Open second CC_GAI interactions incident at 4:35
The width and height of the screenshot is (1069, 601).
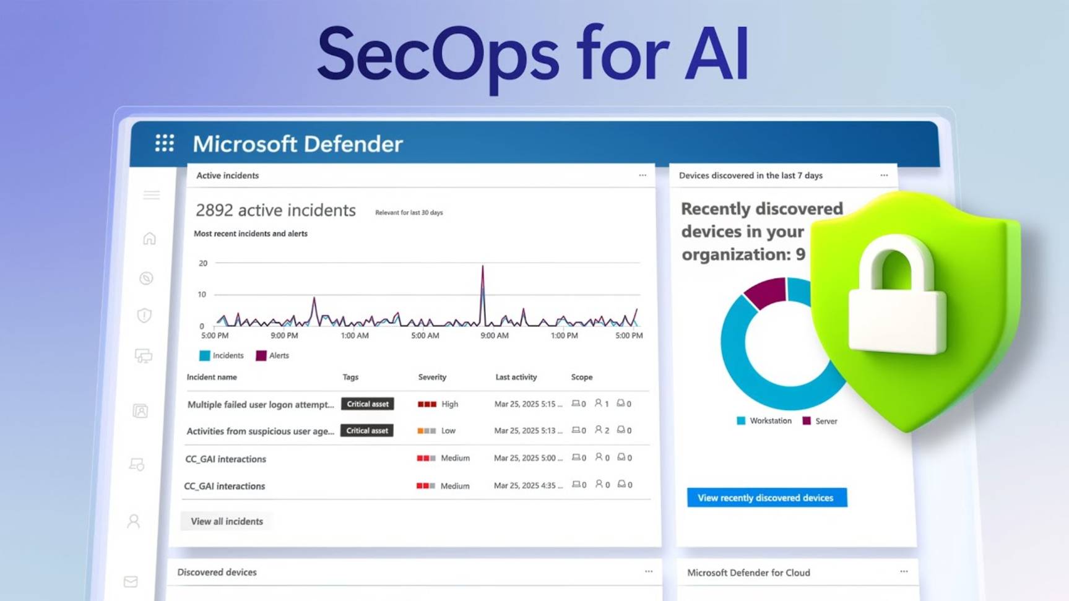click(224, 486)
